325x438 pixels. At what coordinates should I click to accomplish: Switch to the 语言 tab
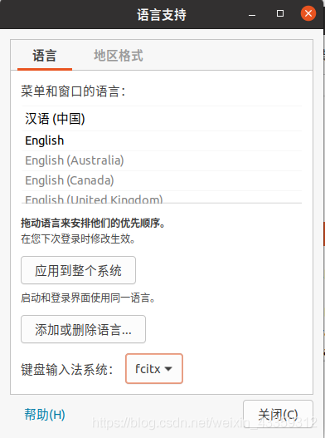pos(45,56)
